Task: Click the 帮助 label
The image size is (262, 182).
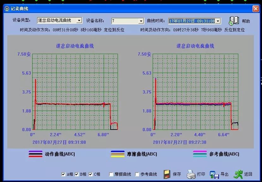Action: pos(246,21)
